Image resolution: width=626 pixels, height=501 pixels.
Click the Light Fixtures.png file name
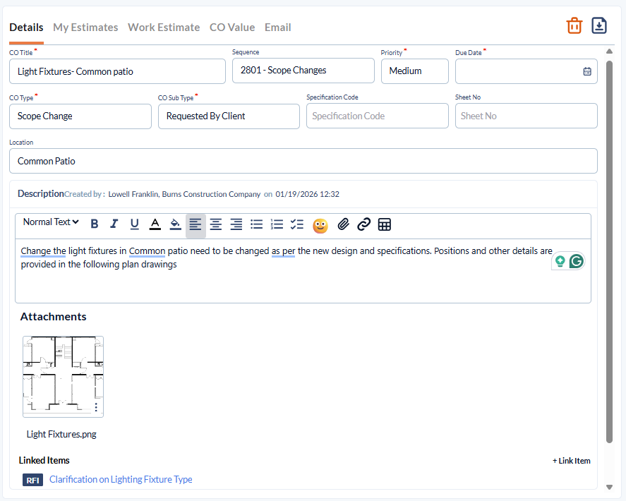[61, 435]
